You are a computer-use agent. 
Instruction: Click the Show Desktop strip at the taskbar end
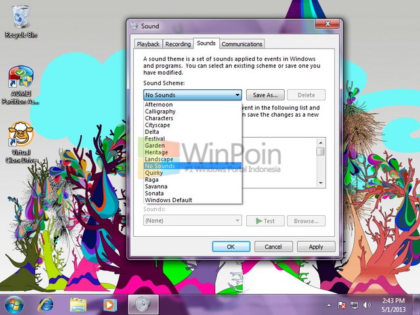[x=417, y=304]
